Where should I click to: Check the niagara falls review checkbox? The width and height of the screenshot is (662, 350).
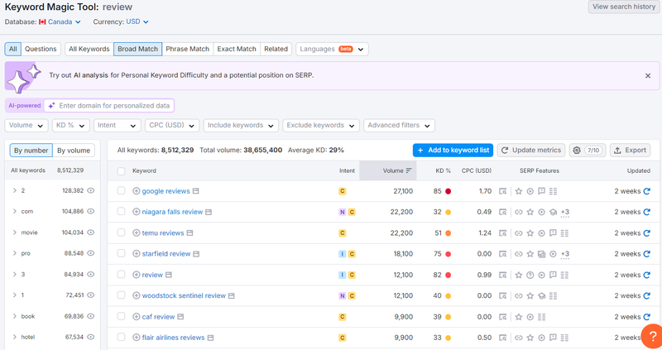tap(121, 212)
